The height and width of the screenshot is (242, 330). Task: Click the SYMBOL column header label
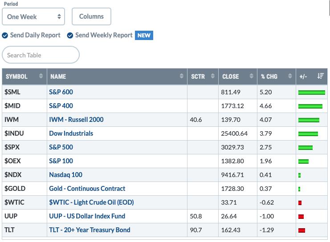16,77
